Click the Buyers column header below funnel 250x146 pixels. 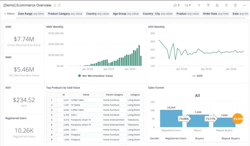(x=199, y=139)
